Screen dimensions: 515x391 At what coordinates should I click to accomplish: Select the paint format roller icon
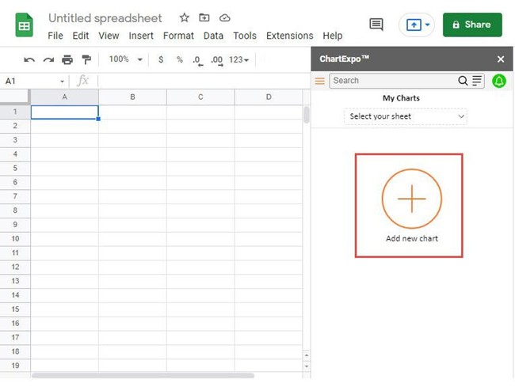coord(86,59)
